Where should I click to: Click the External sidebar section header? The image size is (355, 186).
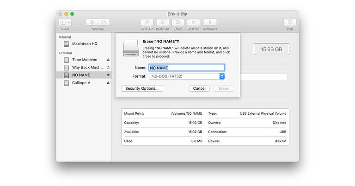(x=65, y=53)
